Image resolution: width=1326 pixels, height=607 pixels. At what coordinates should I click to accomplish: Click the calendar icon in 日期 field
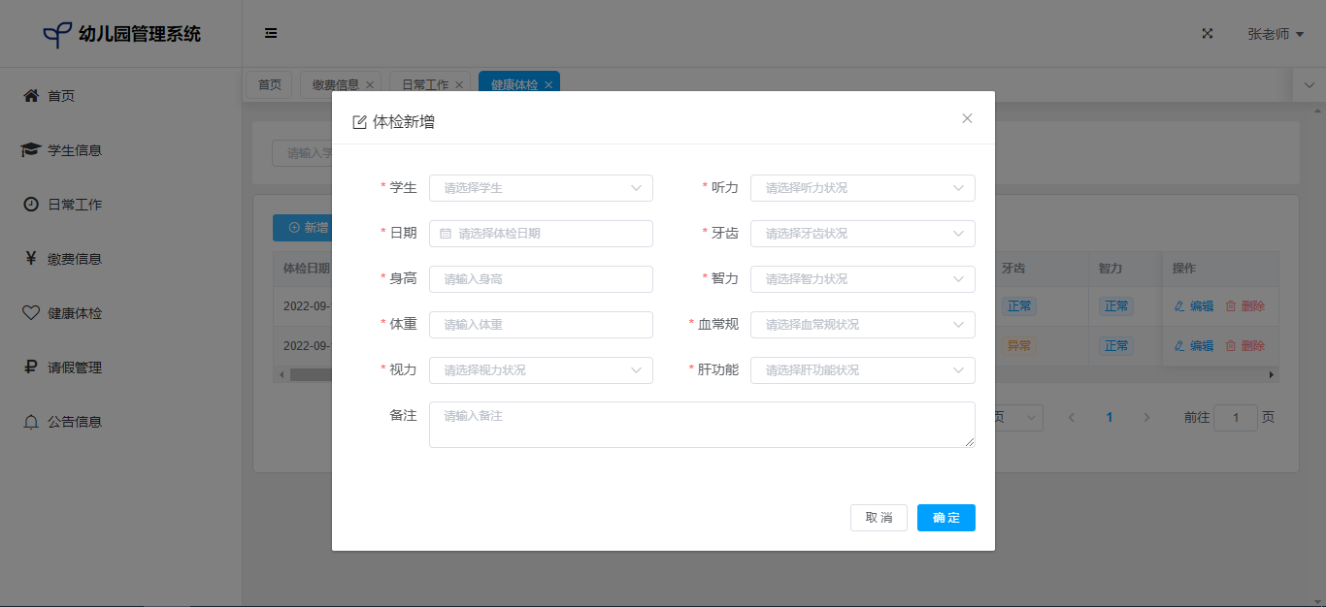(446, 234)
